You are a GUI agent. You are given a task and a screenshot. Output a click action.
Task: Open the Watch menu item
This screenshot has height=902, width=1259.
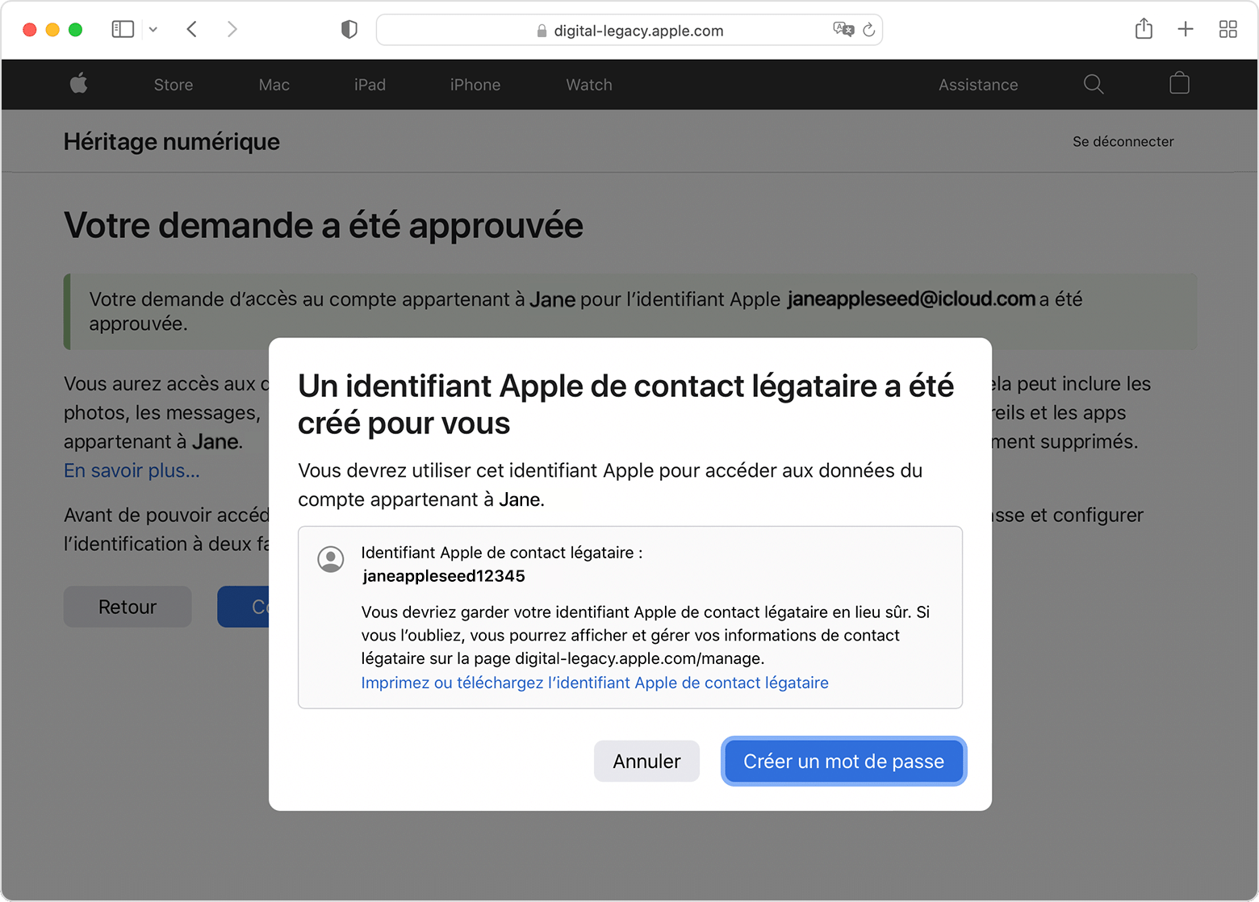589,85
